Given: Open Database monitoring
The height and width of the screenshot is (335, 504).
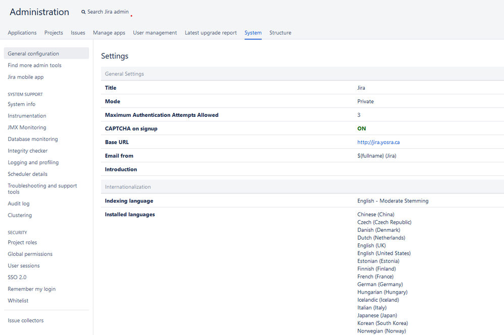Looking at the screenshot, I should [33, 139].
